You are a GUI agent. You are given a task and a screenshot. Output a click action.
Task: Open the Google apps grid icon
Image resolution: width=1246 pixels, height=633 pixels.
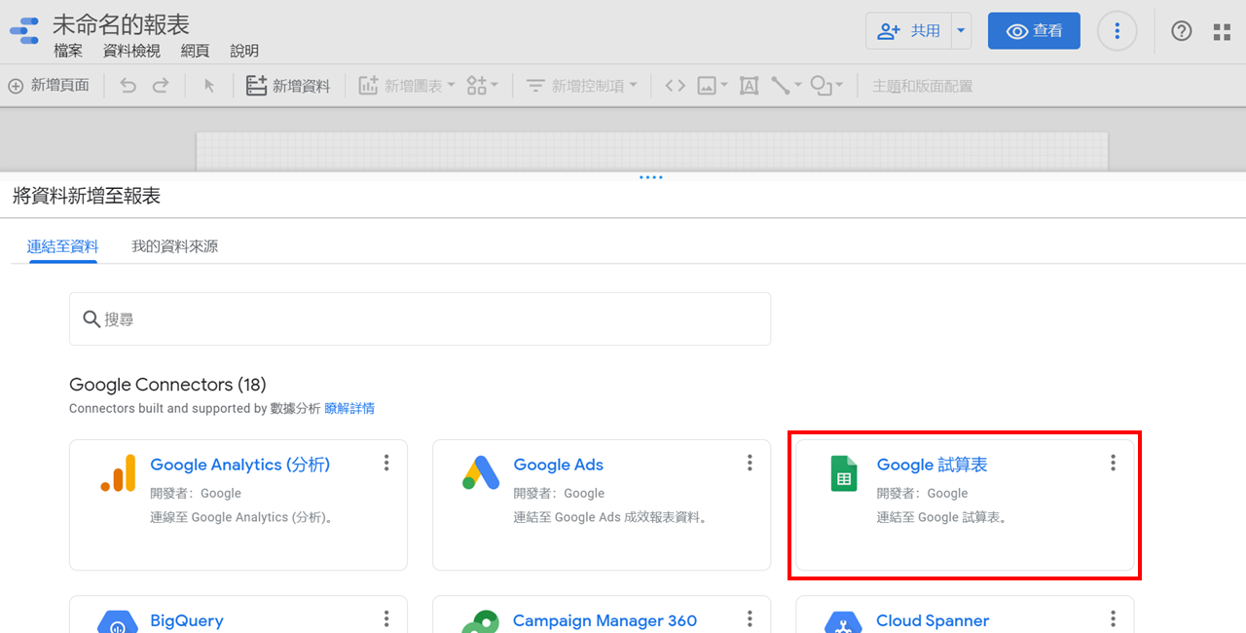pos(1222,32)
